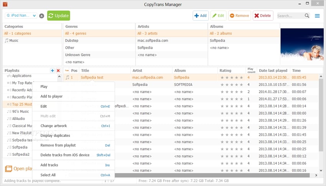326x186 pixels.
Task: Choose Display duplicates menu entry
Action: coord(74,135)
